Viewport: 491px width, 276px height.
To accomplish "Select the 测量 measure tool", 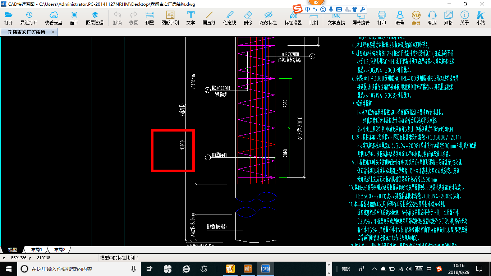I will point(150,18).
